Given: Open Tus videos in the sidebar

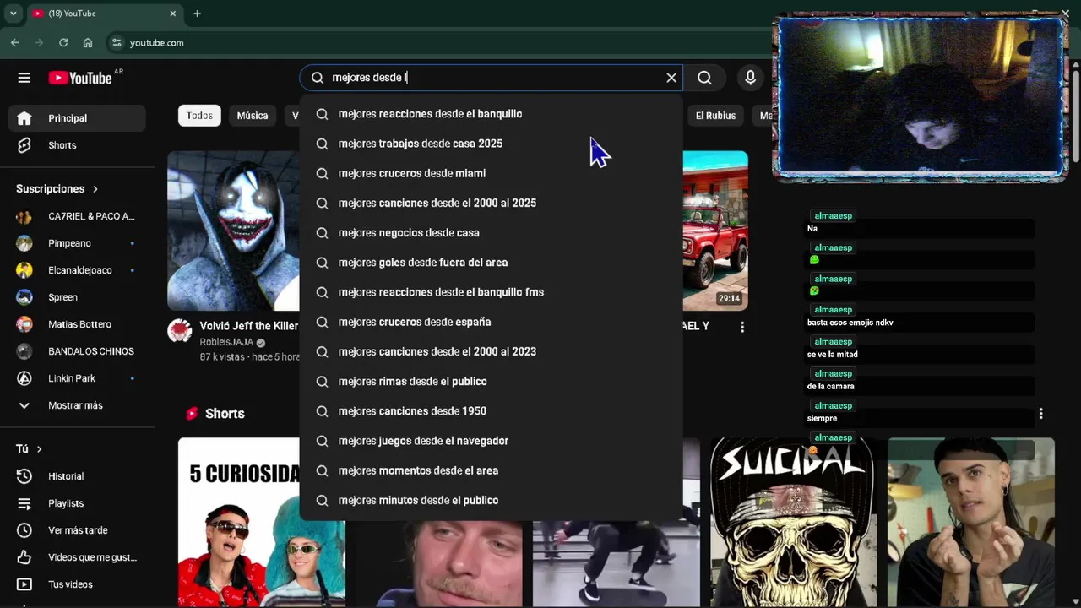Looking at the screenshot, I should pos(77,584).
